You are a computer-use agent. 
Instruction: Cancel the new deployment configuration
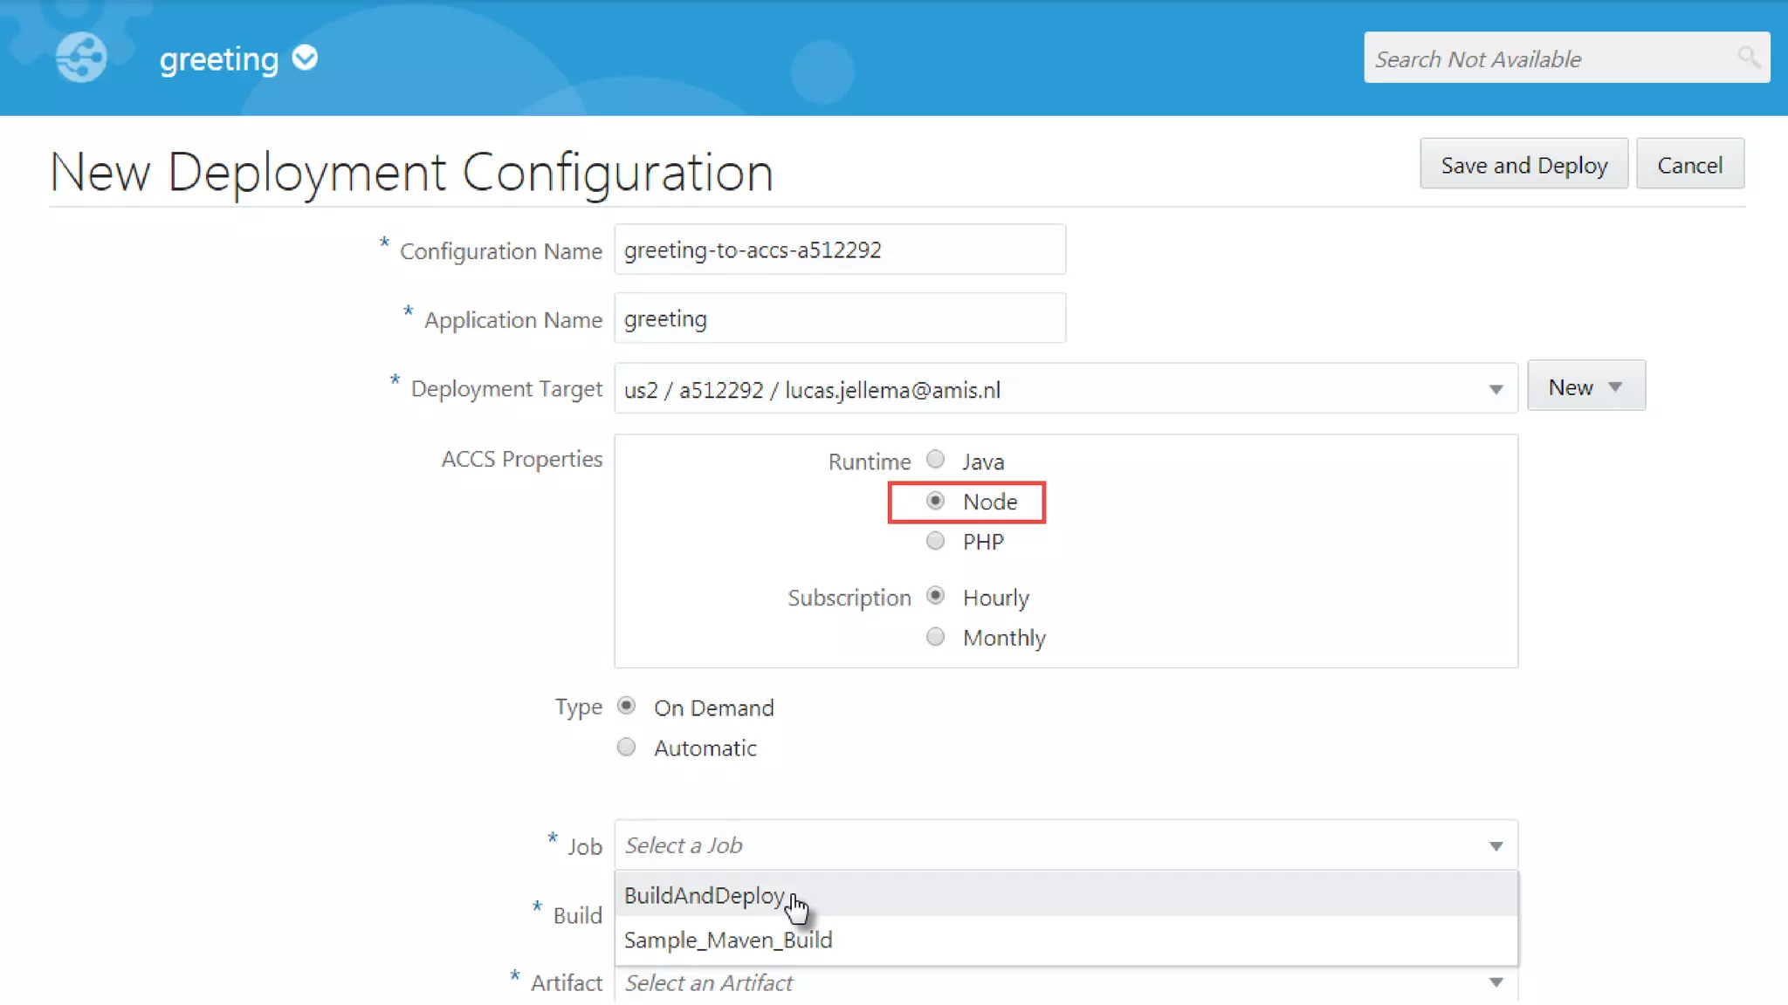(x=1689, y=165)
